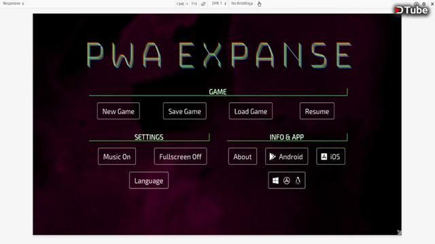
Task: Click the iOS app button
Action: click(x=331, y=157)
